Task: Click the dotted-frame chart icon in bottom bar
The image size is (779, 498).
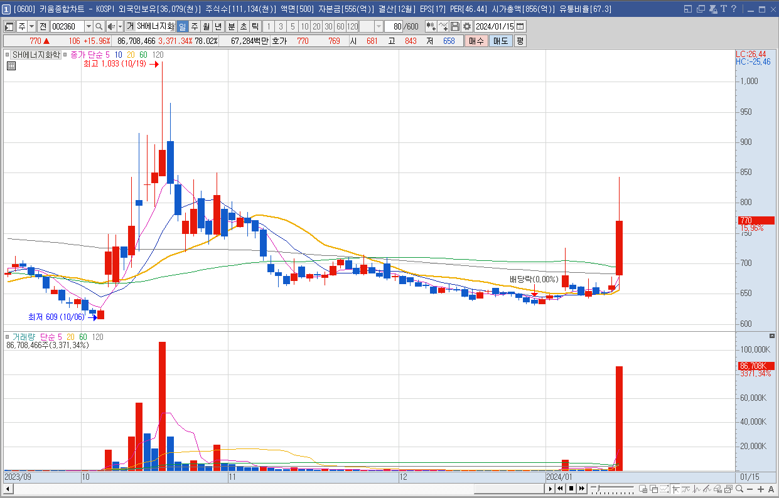Action: click(x=664, y=489)
